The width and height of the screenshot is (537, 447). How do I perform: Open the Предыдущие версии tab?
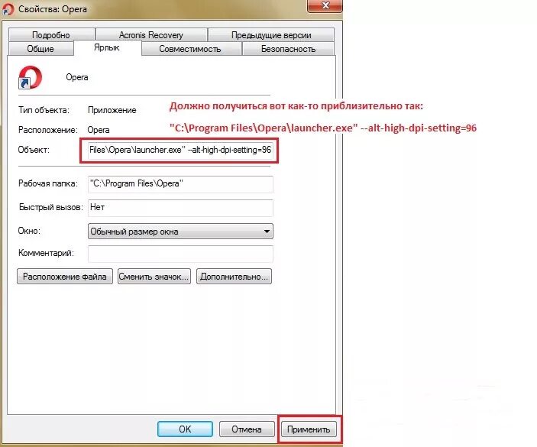[x=271, y=35]
